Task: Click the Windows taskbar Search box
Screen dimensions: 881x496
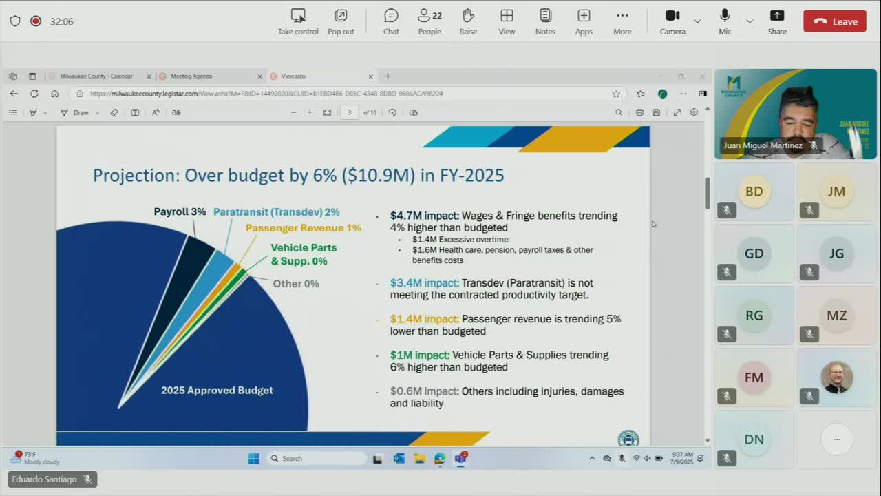Action: [316, 458]
